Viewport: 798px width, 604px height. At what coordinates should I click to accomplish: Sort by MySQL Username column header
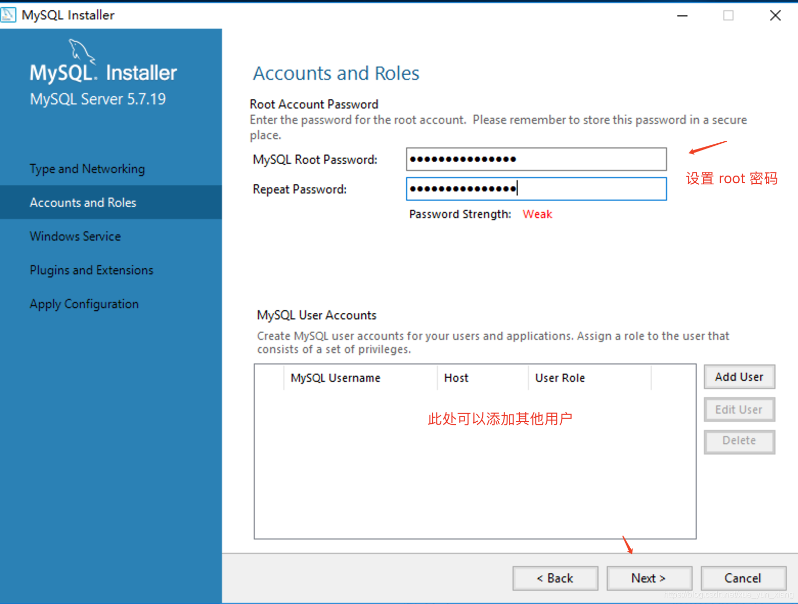click(360, 378)
